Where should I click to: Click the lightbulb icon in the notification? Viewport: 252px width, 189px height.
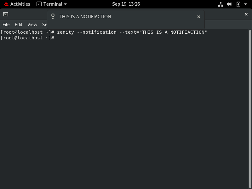coord(53,16)
